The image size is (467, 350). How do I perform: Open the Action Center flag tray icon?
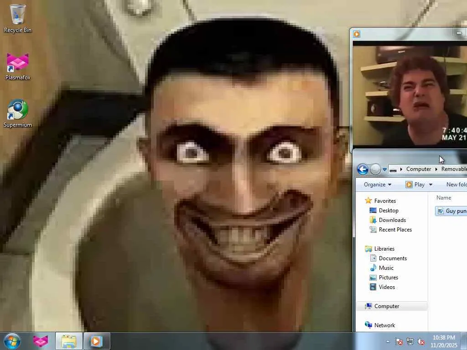pyautogui.click(x=399, y=342)
